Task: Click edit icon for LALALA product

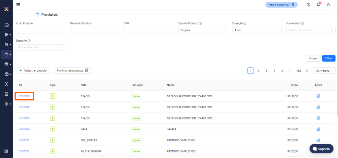Action: click(318, 129)
